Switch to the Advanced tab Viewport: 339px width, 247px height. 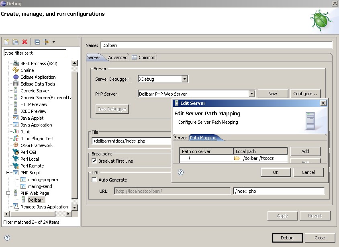118,57
